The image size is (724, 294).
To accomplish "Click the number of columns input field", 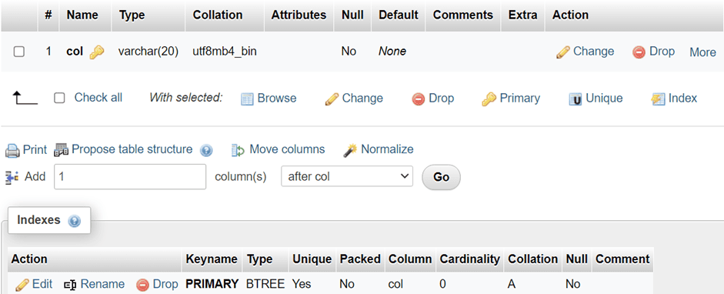I will point(130,177).
